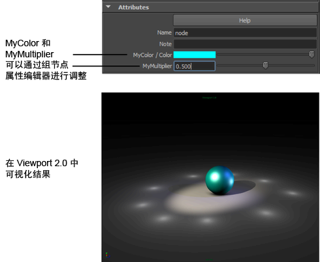Click MyMultiplier slider track left of handle
Viewport: 320px width, 262px height.
point(240,65)
